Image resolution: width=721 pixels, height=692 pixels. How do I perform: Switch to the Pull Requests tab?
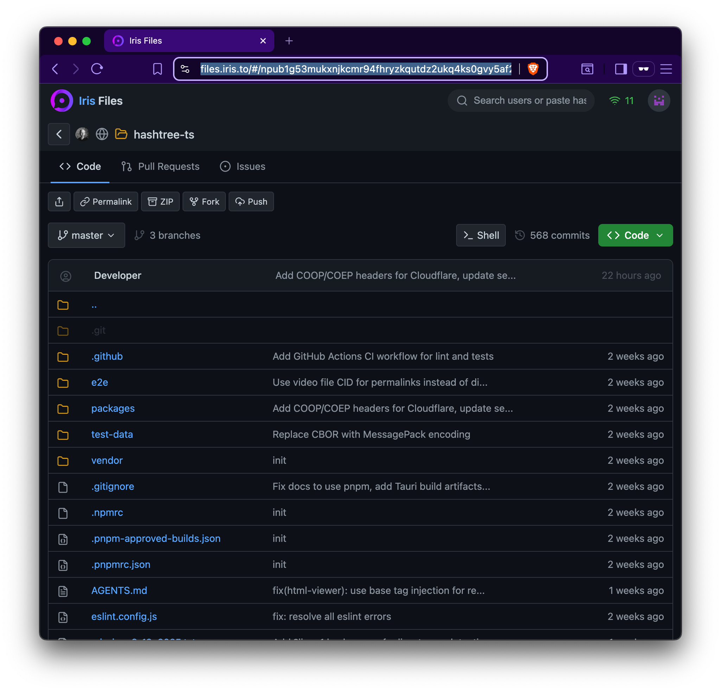point(160,167)
